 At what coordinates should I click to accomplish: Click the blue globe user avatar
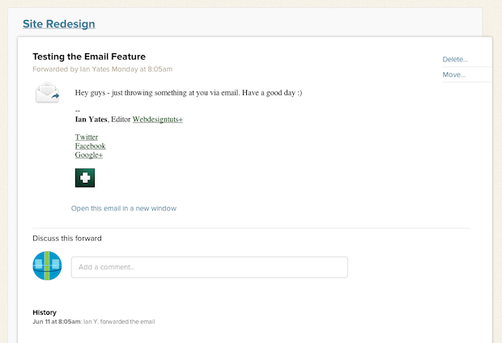click(x=47, y=266)
